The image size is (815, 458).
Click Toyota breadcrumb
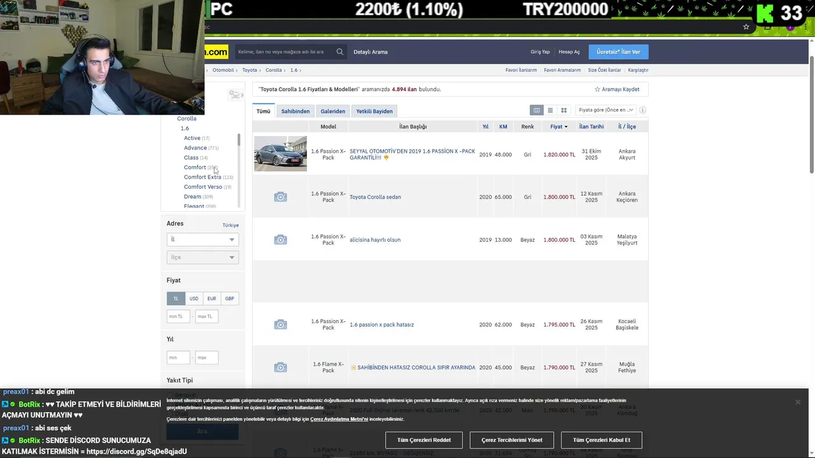tap(250, 70)
